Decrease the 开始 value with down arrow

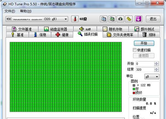pos(156,65)
